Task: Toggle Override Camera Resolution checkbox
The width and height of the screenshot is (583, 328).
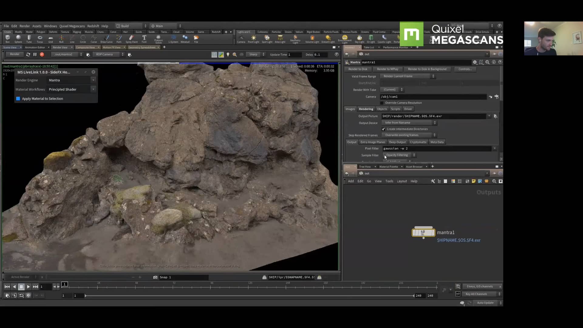Action: pos(382,103)
